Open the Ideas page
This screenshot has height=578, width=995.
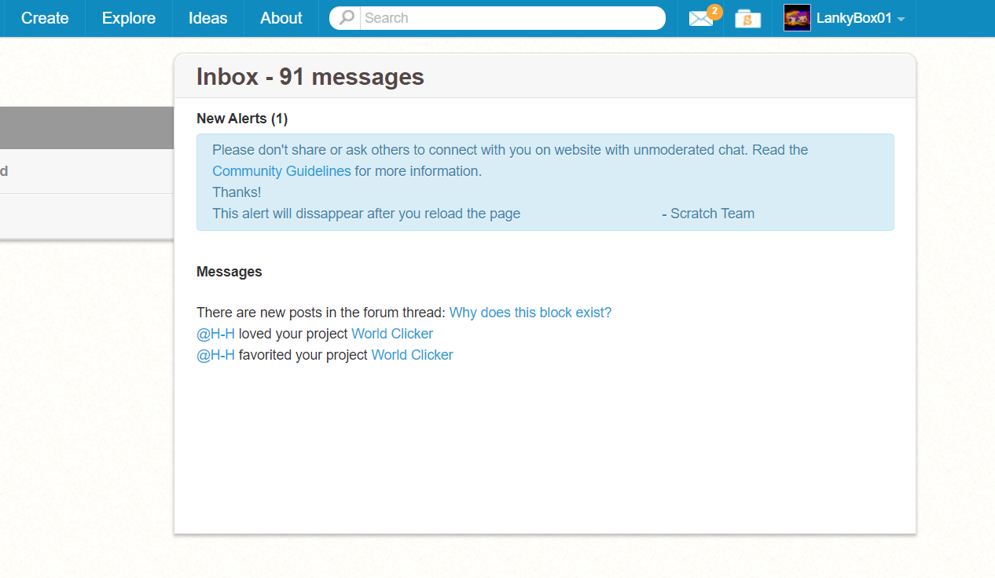(208, 18)
